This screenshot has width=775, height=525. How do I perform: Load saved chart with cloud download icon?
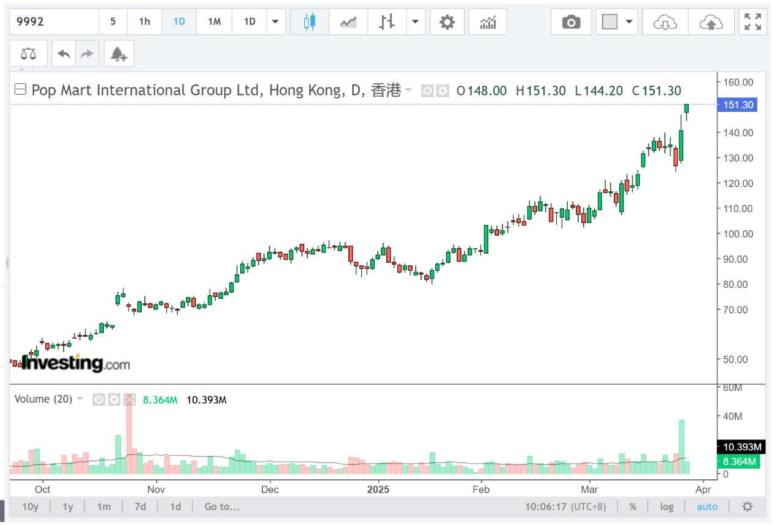click(665, 22)
